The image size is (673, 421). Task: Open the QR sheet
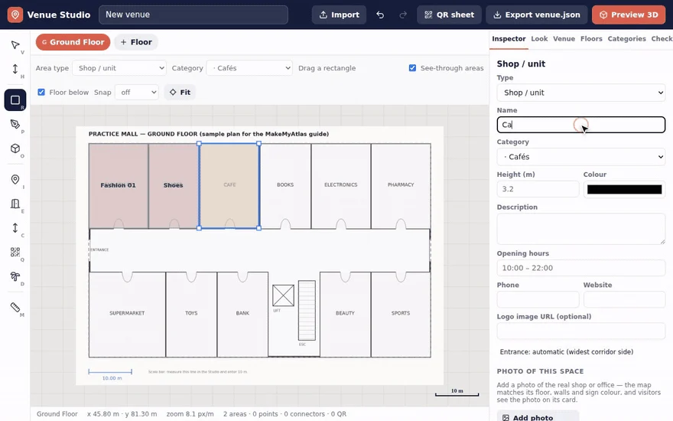click(x=449, y=15)
